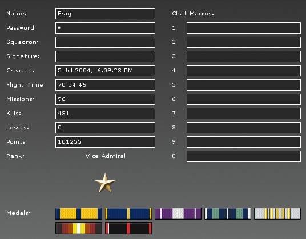Click the Vice Admiral rank text
This screenshot has height=239, width=306.
tap(106, 156)
